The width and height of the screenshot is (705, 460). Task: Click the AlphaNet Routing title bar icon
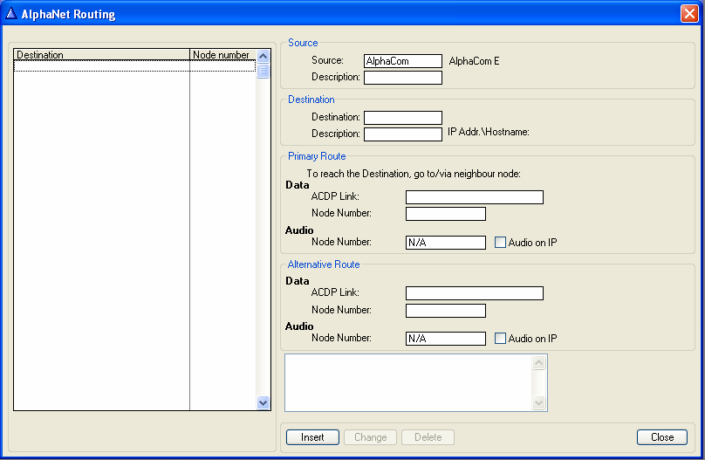[11, 13]
